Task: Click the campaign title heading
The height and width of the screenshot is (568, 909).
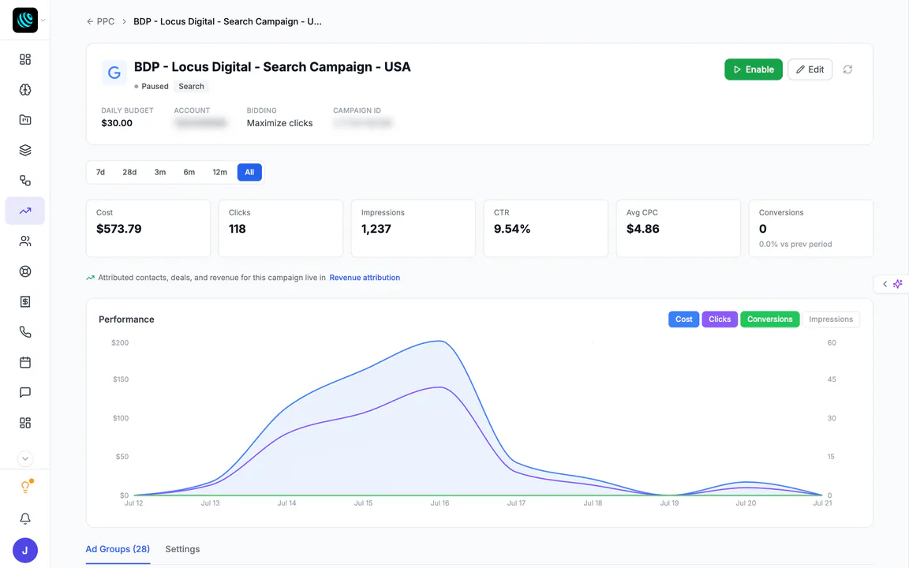Action: pos(272,66)
